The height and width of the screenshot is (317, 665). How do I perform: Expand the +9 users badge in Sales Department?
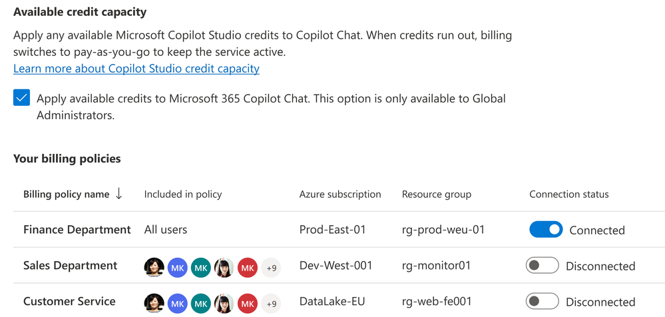(x=271, y=267)
